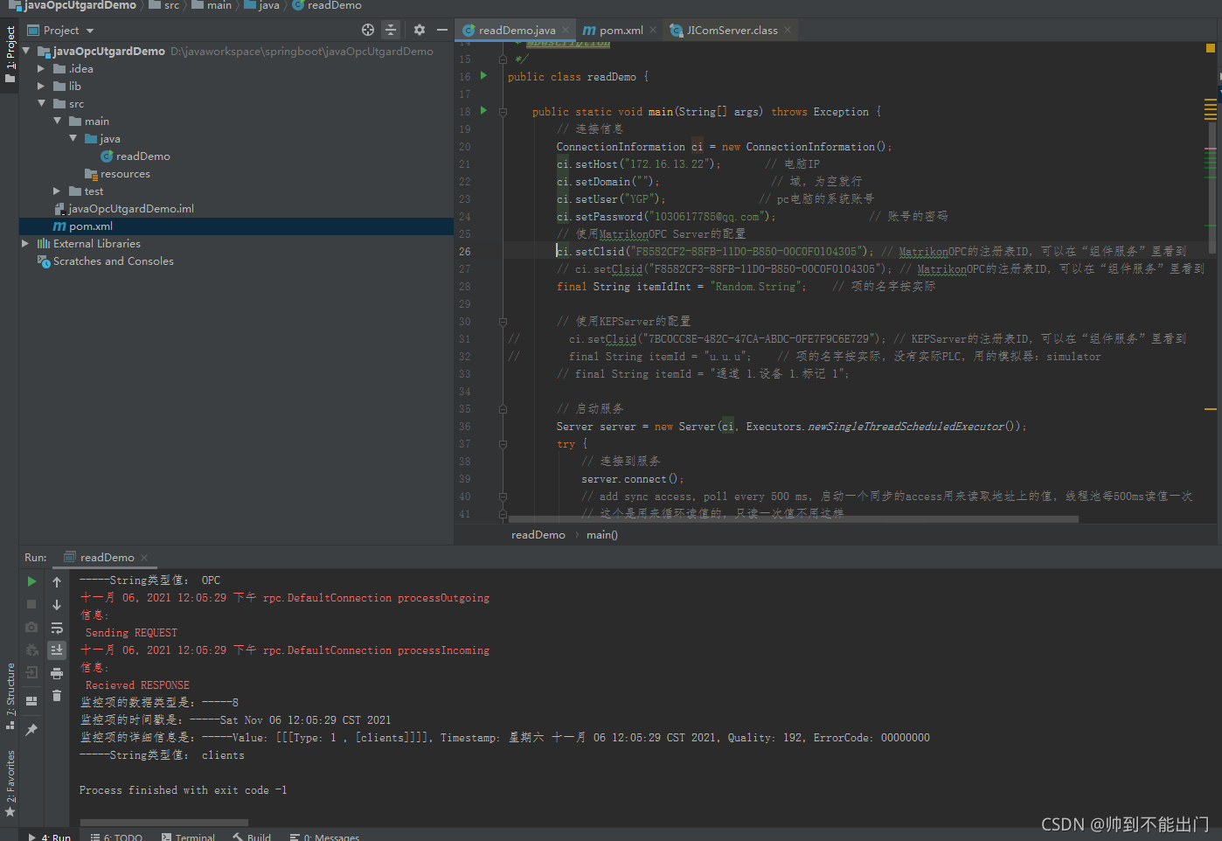Close the pom.xml editor tab
This screenshot has width=1222, height=841.
tap(653, 30)
